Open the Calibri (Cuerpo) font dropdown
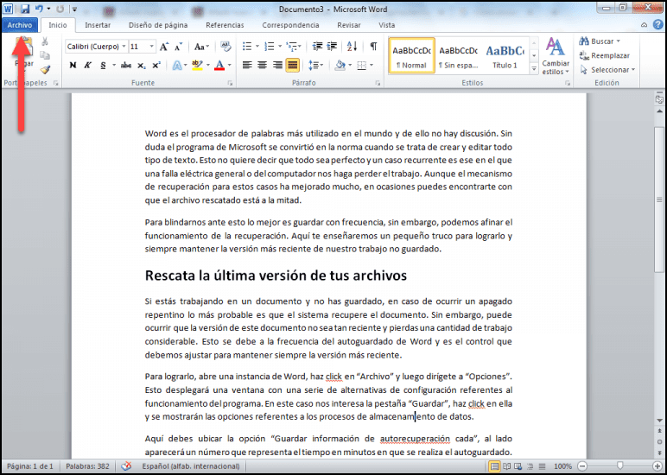Image resolution: width=667 pixels, height=475 pixels. coord(95,47)
